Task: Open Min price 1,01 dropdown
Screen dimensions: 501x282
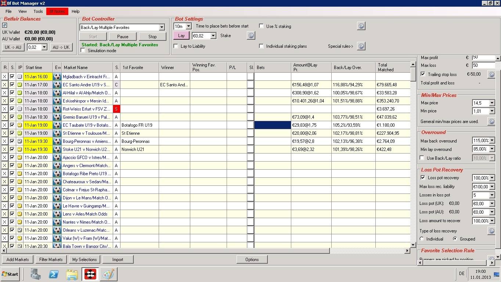Action: click(492, 111)
